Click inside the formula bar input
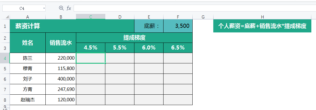The height and width of the screenshot is (110, 316). click(195, 8)
